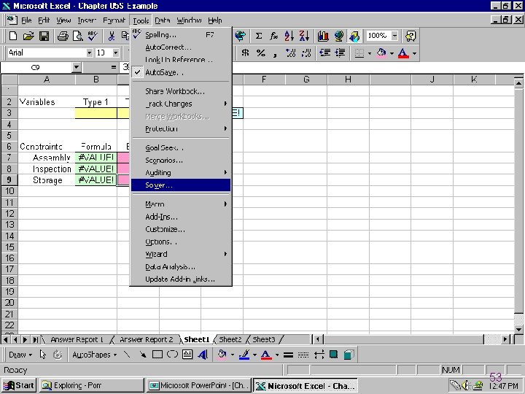This screenshot has width=525, height=394.
Task: Apply Percent Style format
Action: [x=260, y=53]
